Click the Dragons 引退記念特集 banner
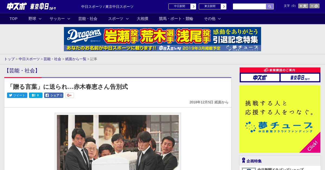 coord(162,39)
